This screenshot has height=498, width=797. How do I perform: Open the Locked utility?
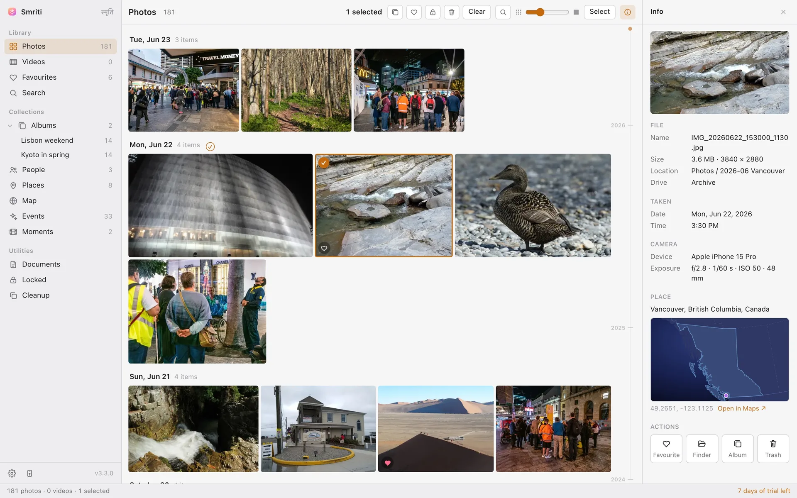click(x=61, y=280)
